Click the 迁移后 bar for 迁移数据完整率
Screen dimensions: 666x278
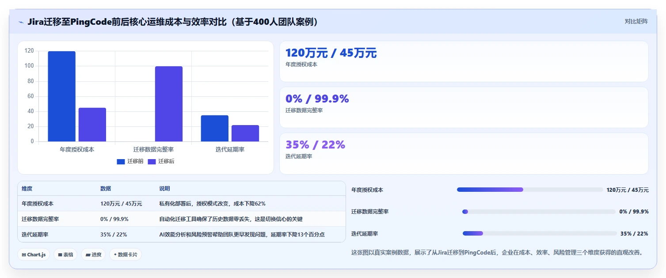(169, 104)
